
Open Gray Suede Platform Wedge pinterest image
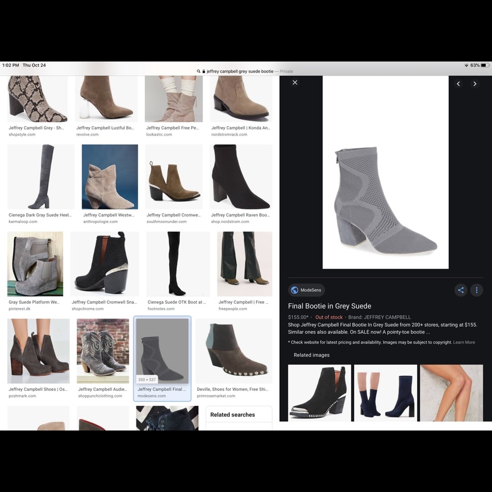pyautogui.click(x=35, y=264)
